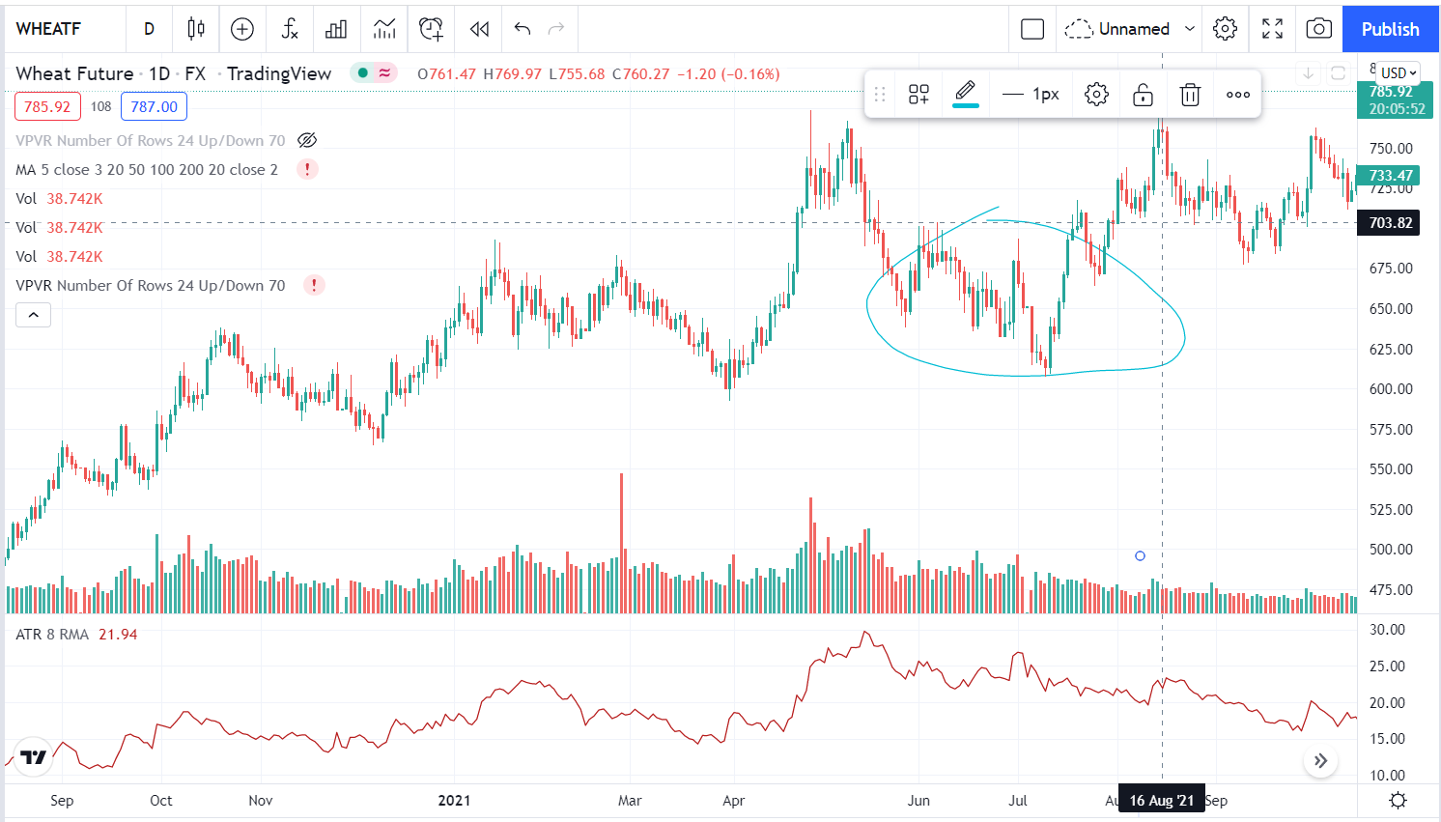Take a snapshot with the camera icon
The image size is (1441, 822).
pyautogui.click(x=1319, y=29)
